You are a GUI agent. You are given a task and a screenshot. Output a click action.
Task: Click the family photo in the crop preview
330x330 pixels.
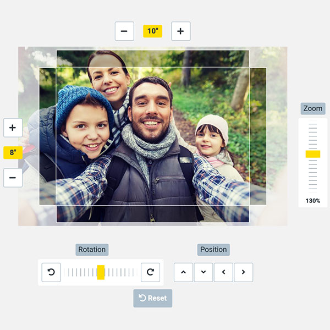pyautogui.click(x=153, y=137)
